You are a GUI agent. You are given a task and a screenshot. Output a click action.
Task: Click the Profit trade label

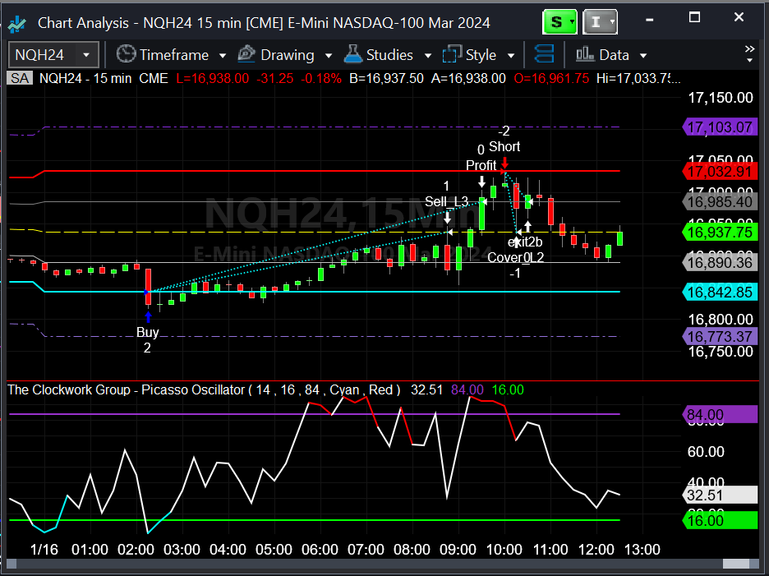tap(481, 166)
